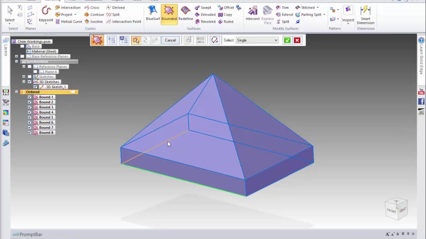Pick the Contour curve command
Screen dimensions: 426x239
pos(94,15)
